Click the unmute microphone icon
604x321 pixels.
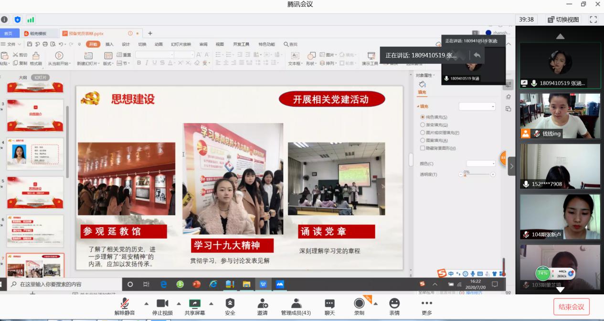click(x=124, y=304)
